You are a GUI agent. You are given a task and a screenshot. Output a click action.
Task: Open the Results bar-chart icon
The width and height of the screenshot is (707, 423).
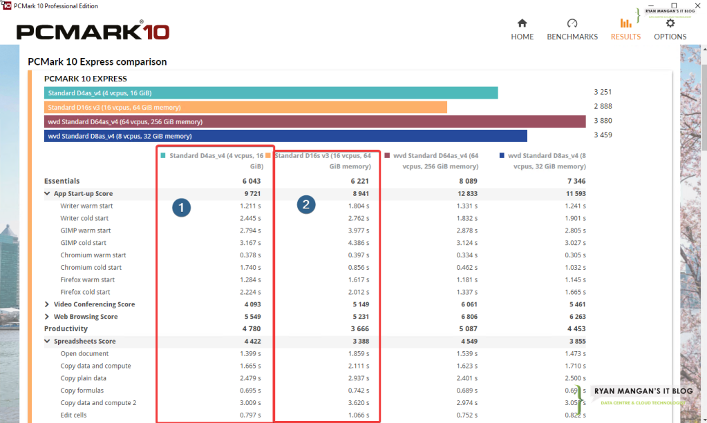(625, 23)
